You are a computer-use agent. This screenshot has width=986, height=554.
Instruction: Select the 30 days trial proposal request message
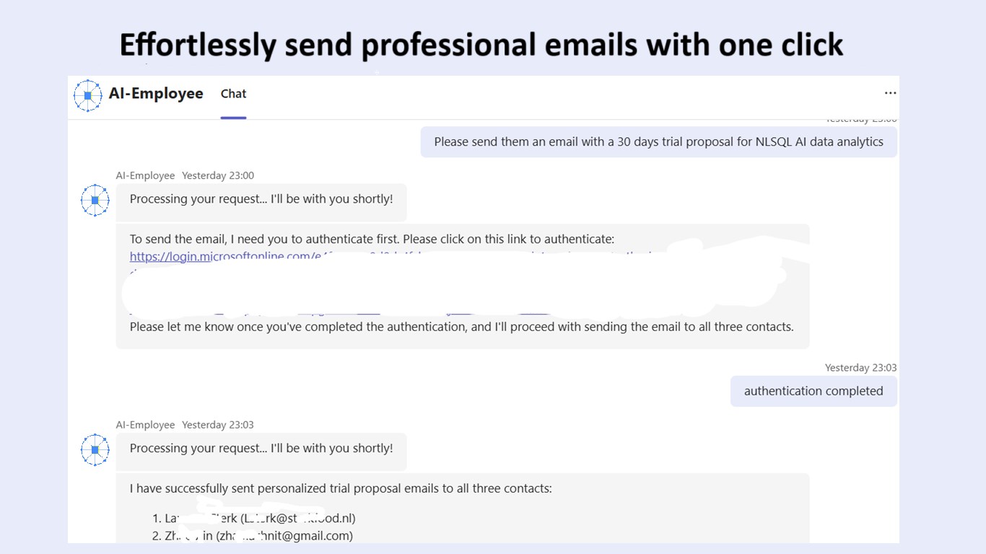coord(658,142)
